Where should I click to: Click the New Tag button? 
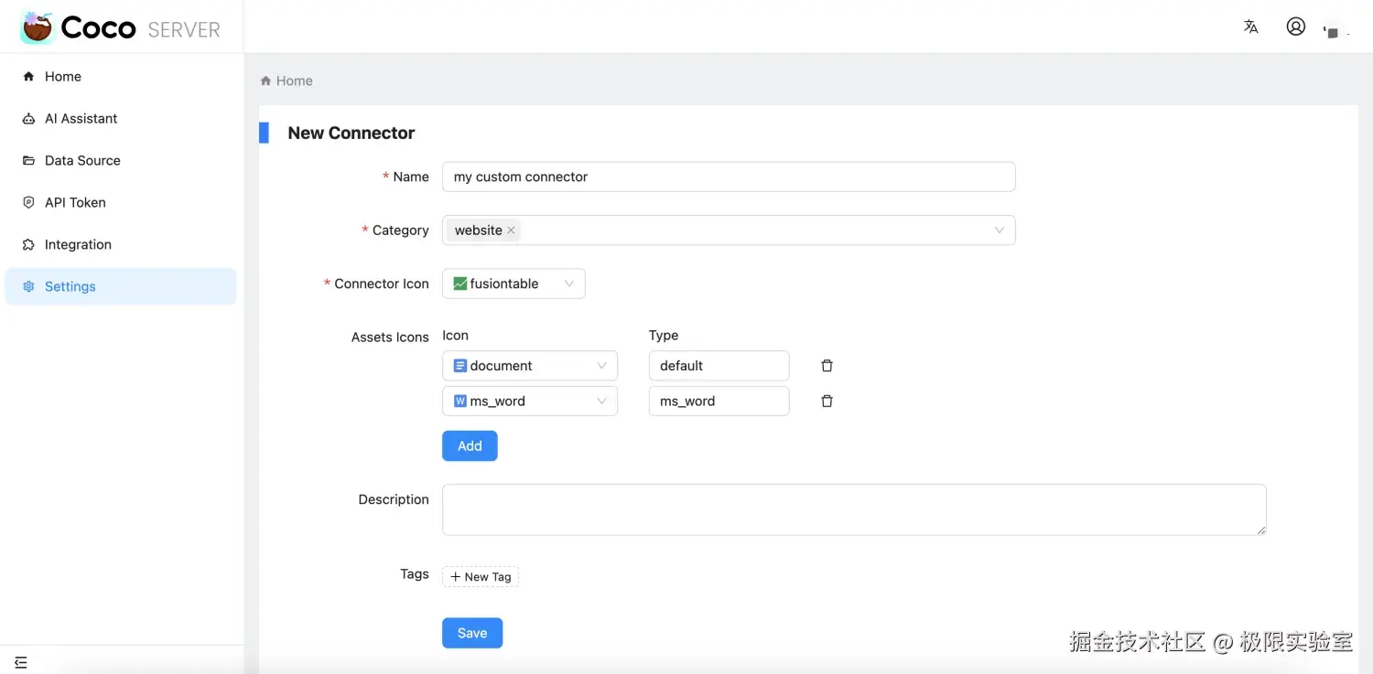tap(481, 577)
